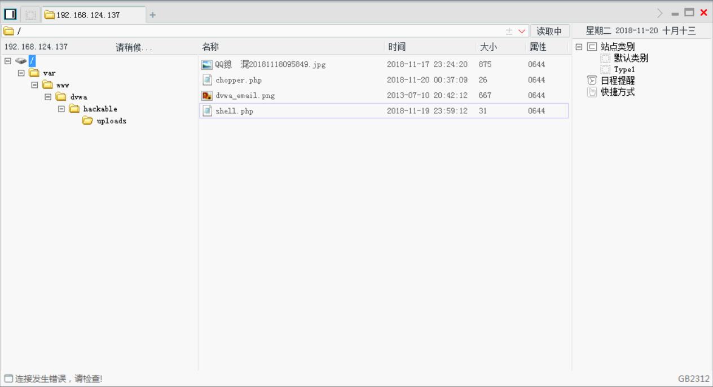Open 日程提醒 schedule reminder
Screen dimensions: 713x387
[x=618, y=81]
